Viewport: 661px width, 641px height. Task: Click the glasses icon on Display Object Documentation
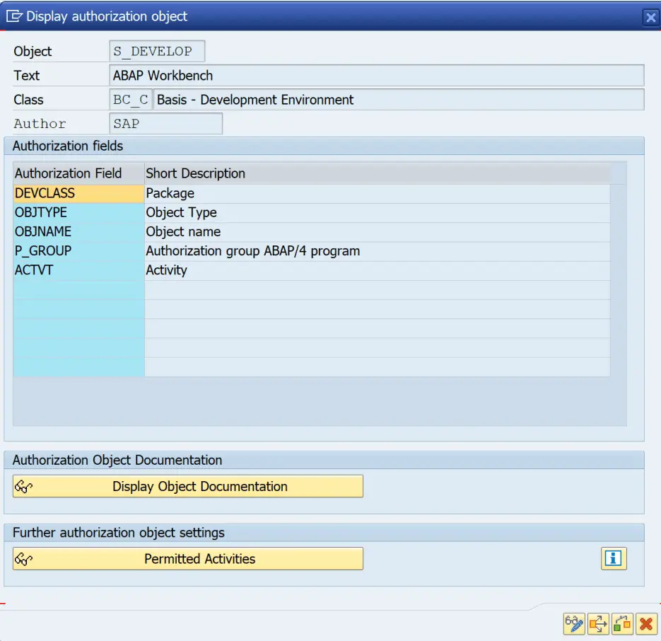point(23,486)
